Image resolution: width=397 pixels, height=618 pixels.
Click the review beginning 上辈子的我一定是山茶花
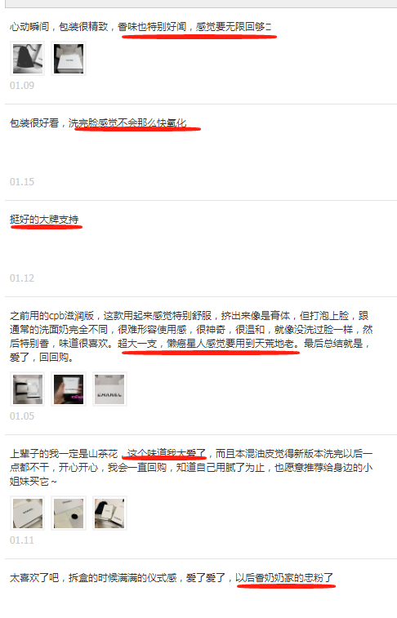[x=191, y=467]
